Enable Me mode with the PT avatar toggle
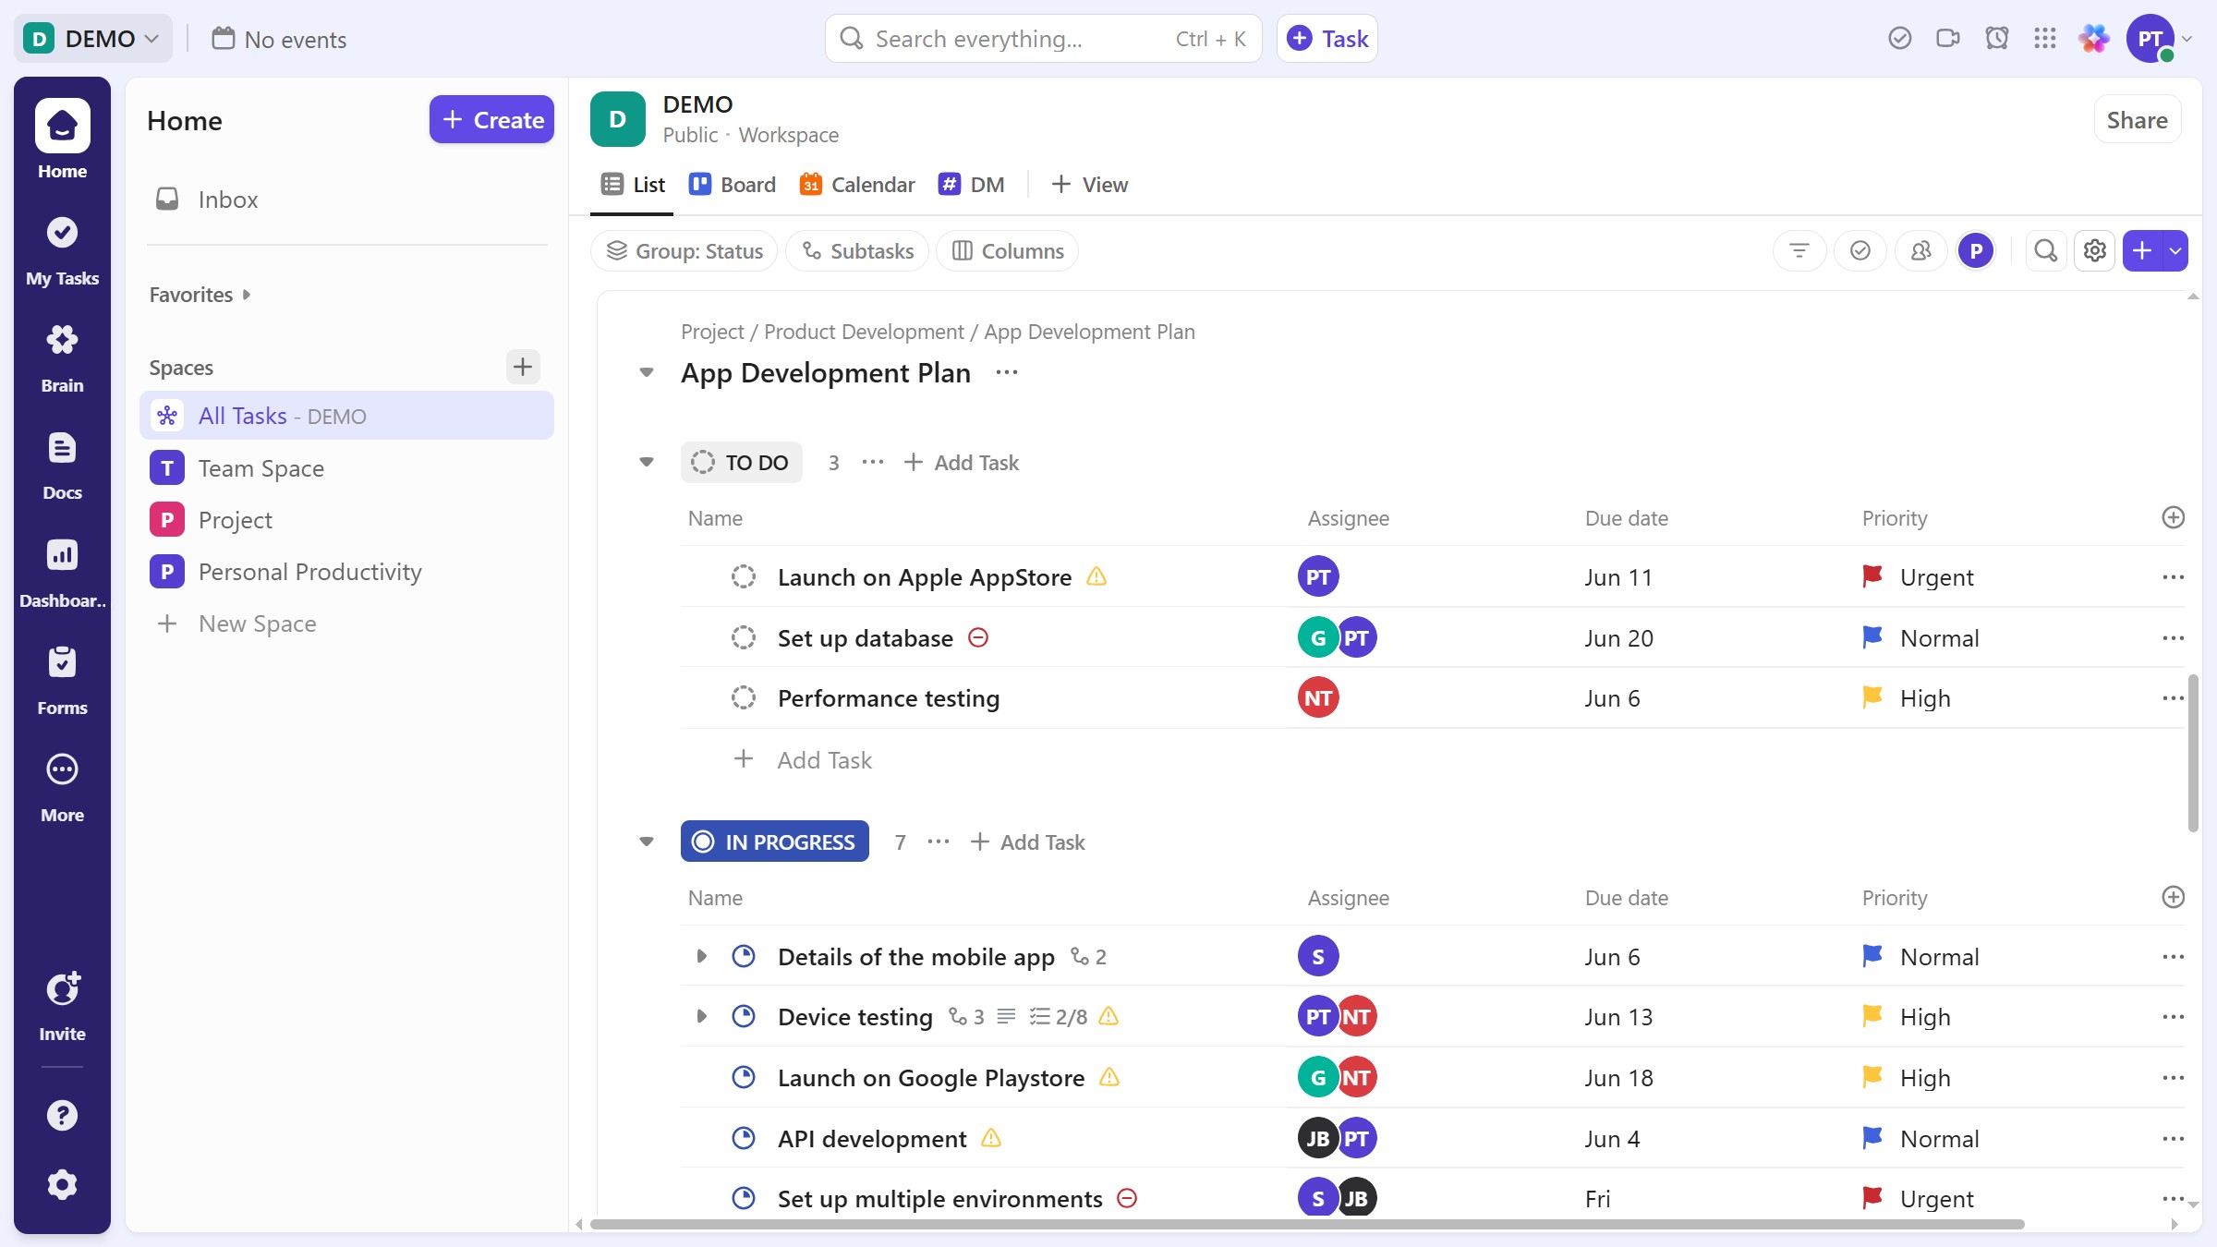Image resolution: width=2217 pixels, height=1247 pixels. (1977, 250)
